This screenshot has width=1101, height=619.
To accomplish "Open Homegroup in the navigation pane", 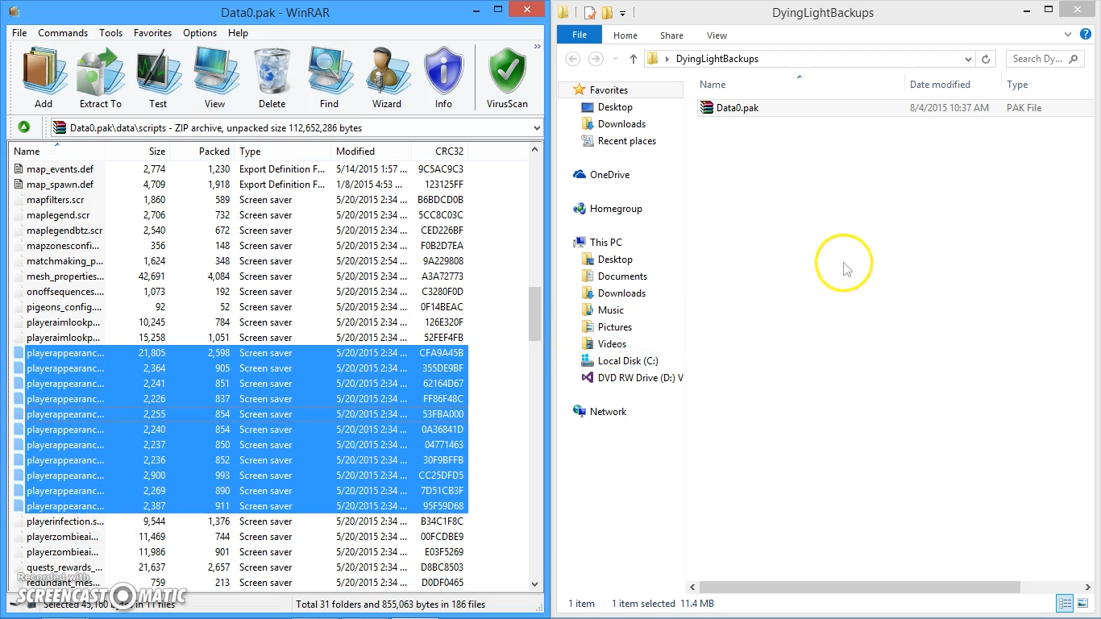I will (616, 209).
